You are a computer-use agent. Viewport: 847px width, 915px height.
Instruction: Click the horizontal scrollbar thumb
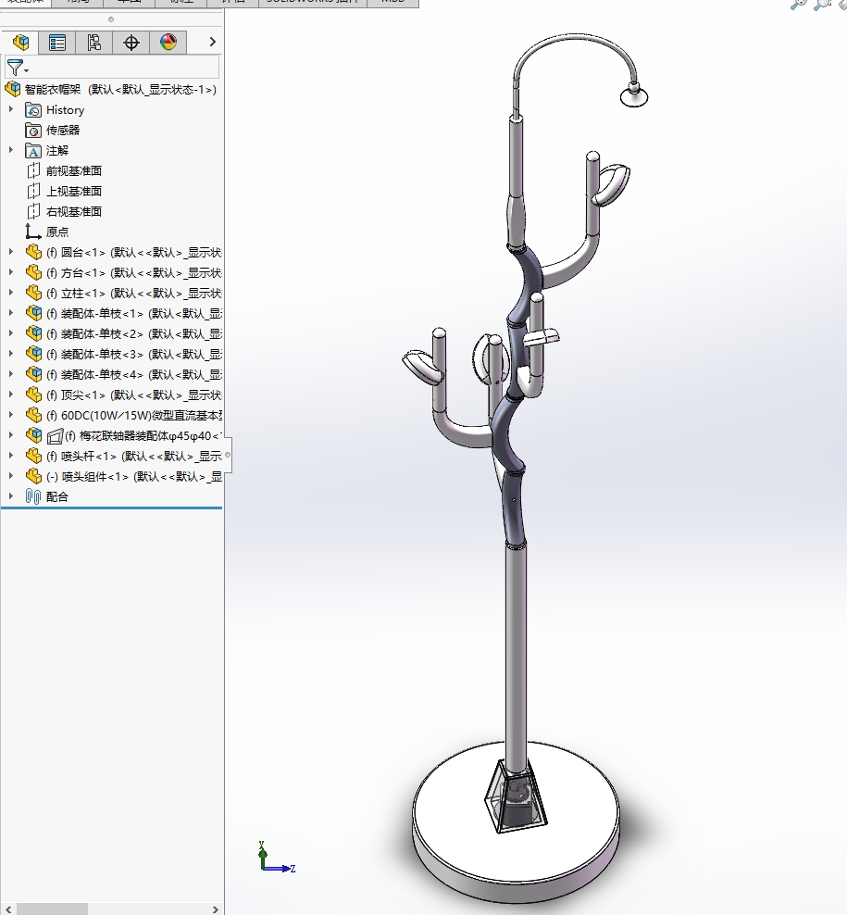pyautogui.click(x=53, y=909)
